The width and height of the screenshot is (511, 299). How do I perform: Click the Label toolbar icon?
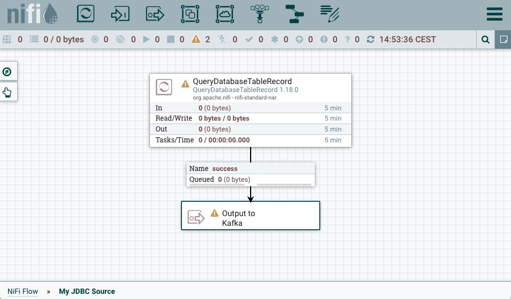click(x=330, y=14)
